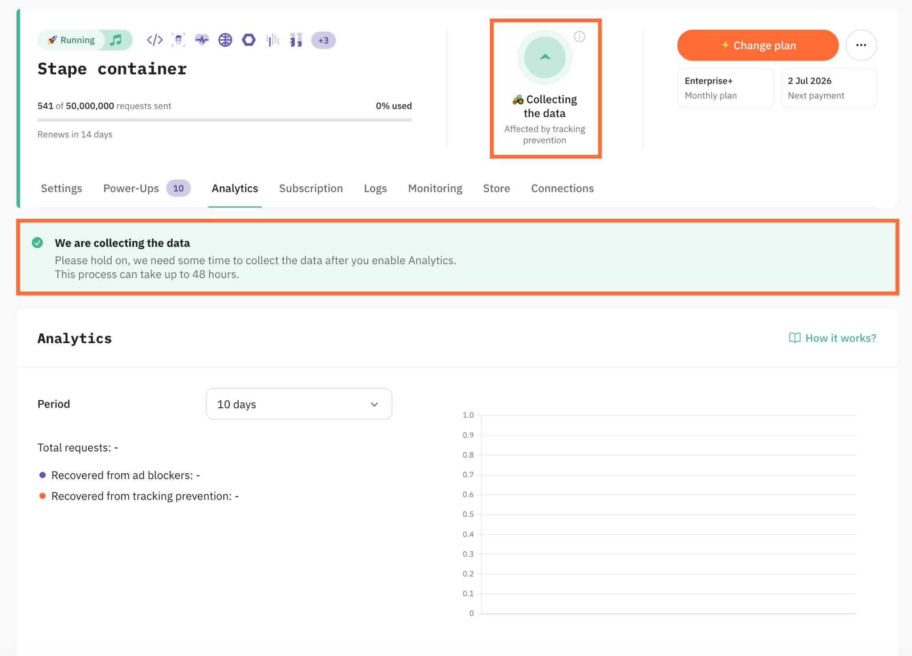This screenshot has width=912, height=656.
Task: Go to the Monitoring tab
Action: click(435, 189)
